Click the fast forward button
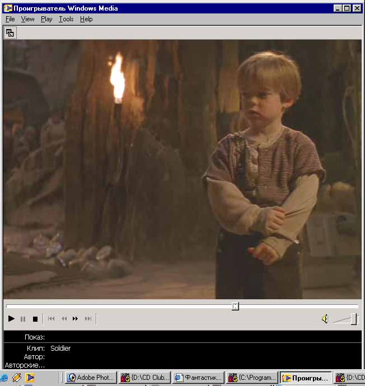 [76, 318]
